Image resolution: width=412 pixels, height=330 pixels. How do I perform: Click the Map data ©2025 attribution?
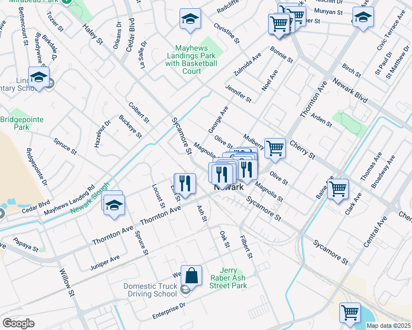click(388, 326)
